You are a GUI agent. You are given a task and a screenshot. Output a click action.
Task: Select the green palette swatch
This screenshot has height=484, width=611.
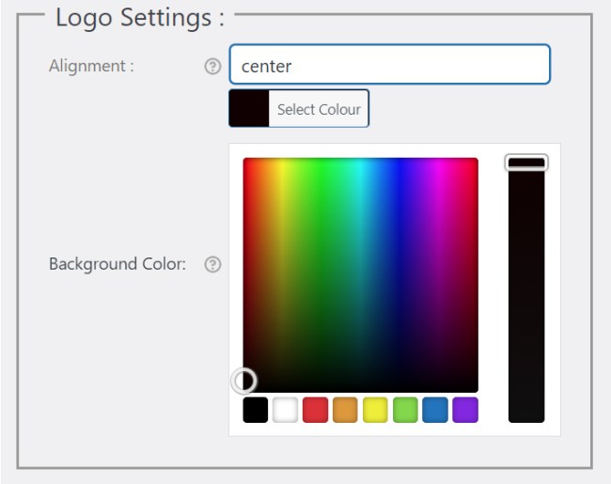tap(405, 410)
